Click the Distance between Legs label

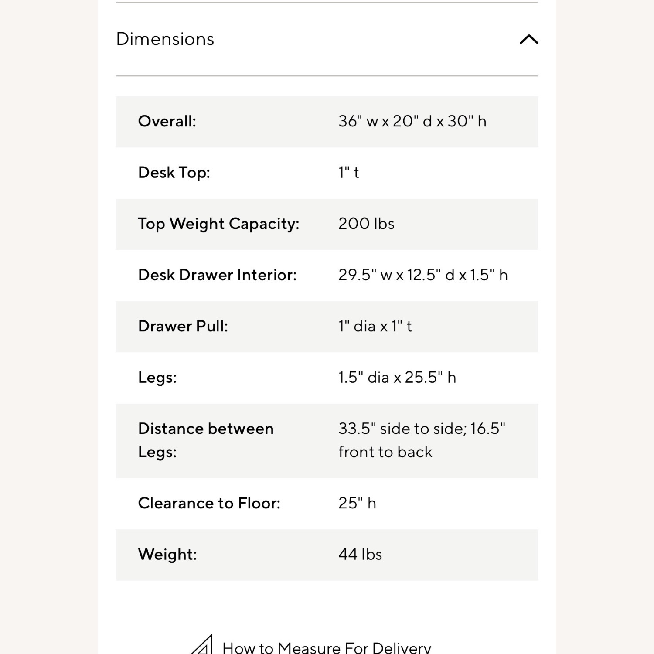pyautogui.click(x=206, y=440)
